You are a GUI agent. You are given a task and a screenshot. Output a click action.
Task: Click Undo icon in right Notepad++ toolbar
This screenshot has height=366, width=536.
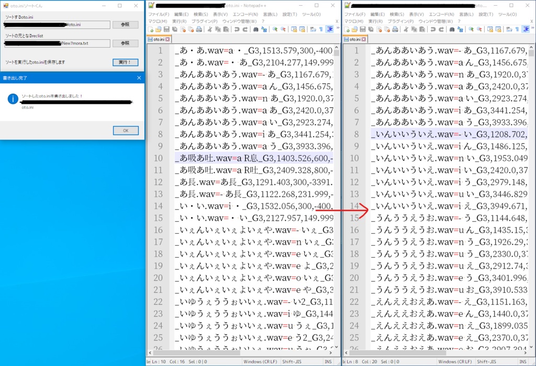(x=433, y=29)
